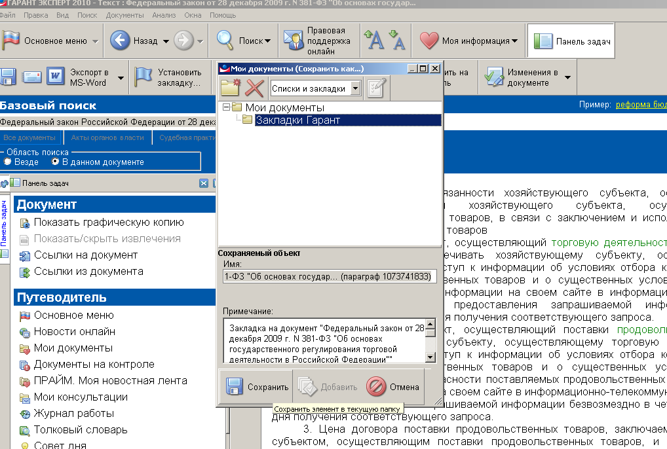Expand Моя информация dropdown arrow
The height and width of the screenshot is (449, 667).
(515, 41)
